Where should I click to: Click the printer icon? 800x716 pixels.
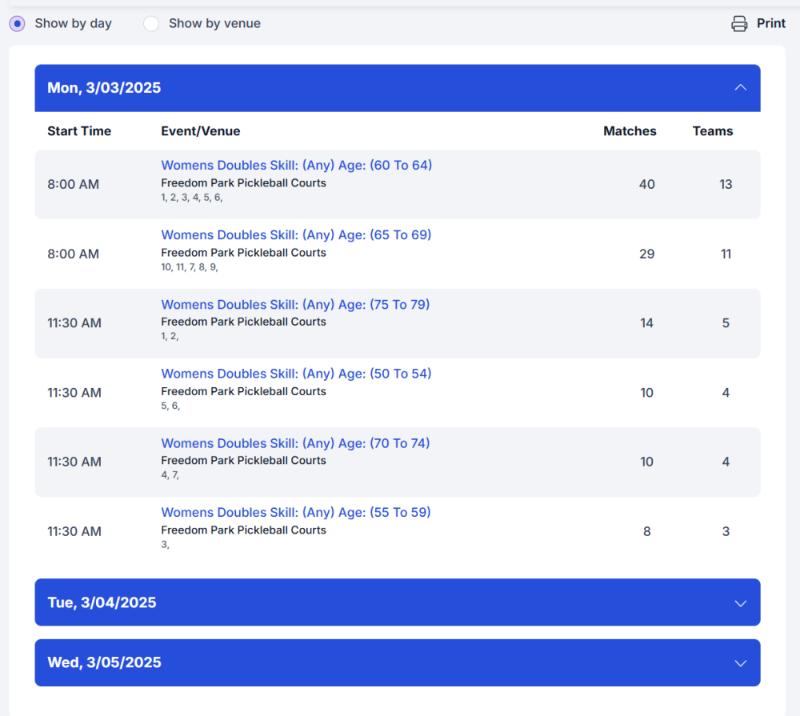pyautogui.click(x=739, y=24)
